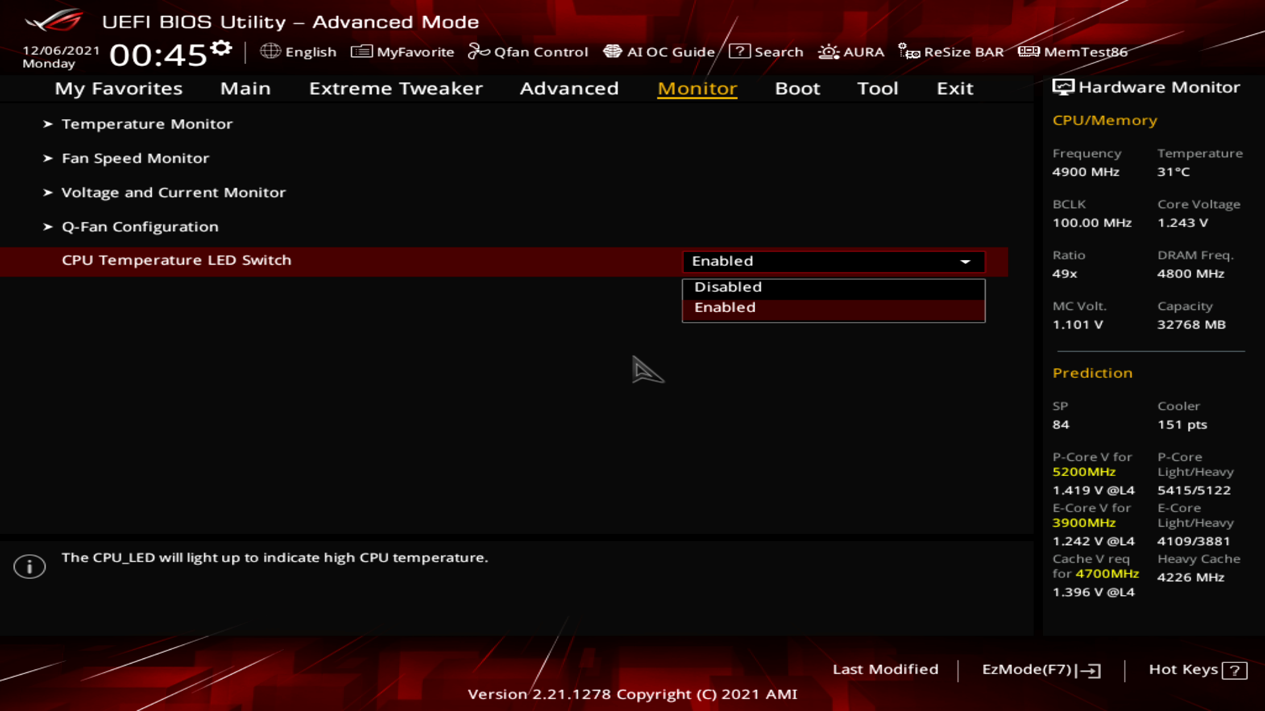The image size is (1265, 711).
Task: Open MemTest86 memory icon
Action: (1028, 51)
